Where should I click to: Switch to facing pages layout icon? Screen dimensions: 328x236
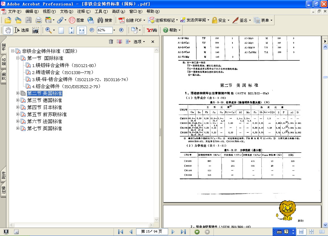point(322,232)
